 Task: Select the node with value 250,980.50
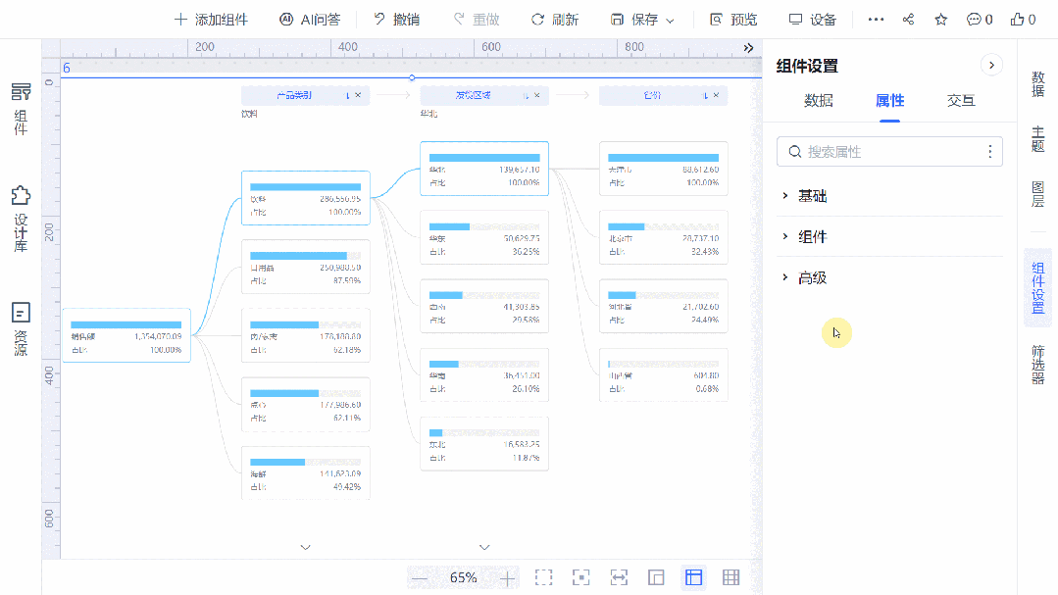coord(306,267)
